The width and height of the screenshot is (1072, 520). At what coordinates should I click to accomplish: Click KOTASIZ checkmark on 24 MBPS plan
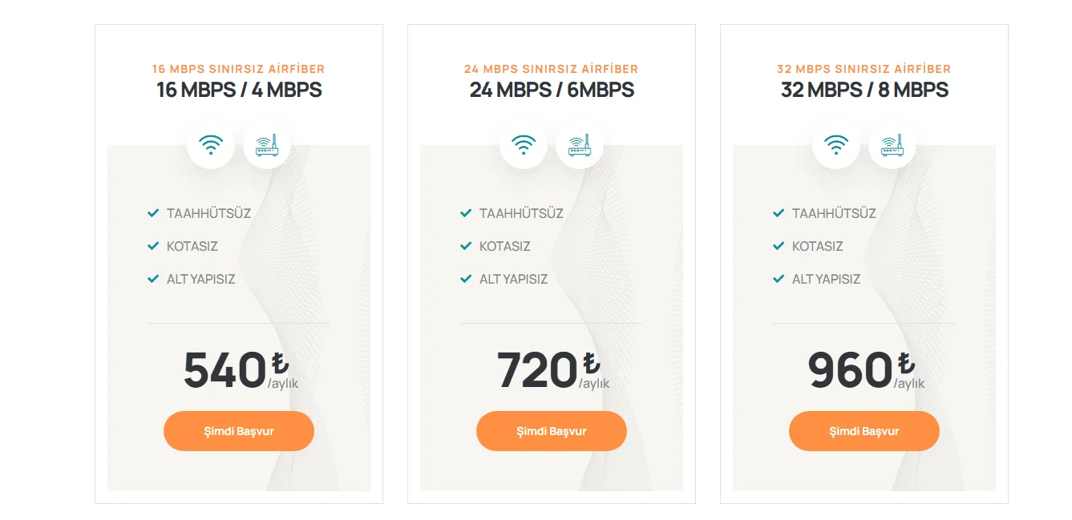466,246
